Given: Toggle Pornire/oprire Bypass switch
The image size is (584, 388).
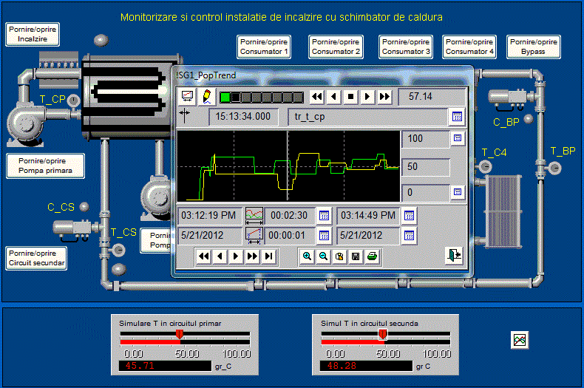Looking at the screenshot, I should [x=534, y=47].
